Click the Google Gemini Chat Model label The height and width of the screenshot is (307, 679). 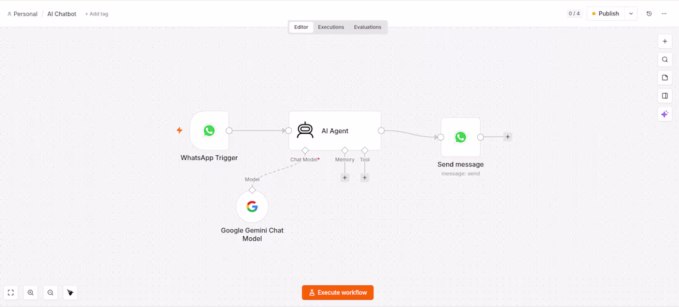(x=252, y=234)
